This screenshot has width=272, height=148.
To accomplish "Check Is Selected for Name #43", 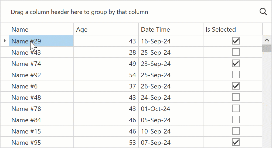I will (236, 52).
